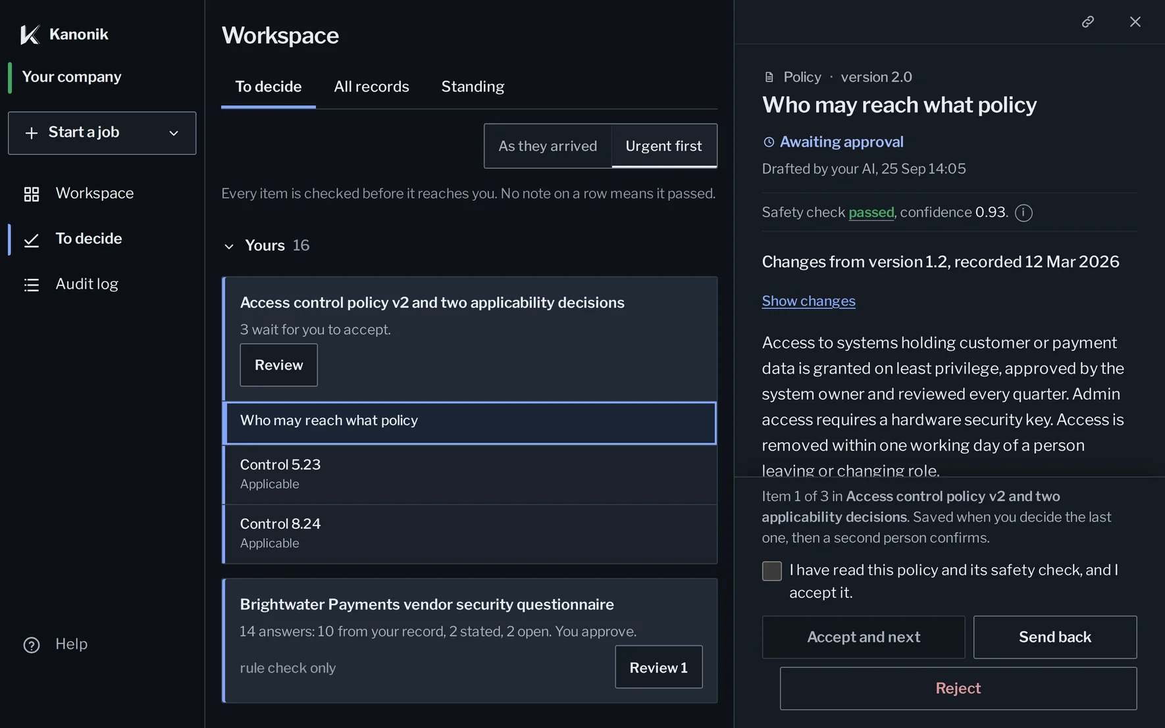Copy link using the chain icon
Image resolution: width=1165 pixels, height=728 pixels.
point(1088,22)
